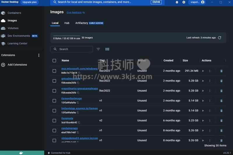Screen dimensions: 233x155
Task: Switch to the Local tab
Action: 55,23
